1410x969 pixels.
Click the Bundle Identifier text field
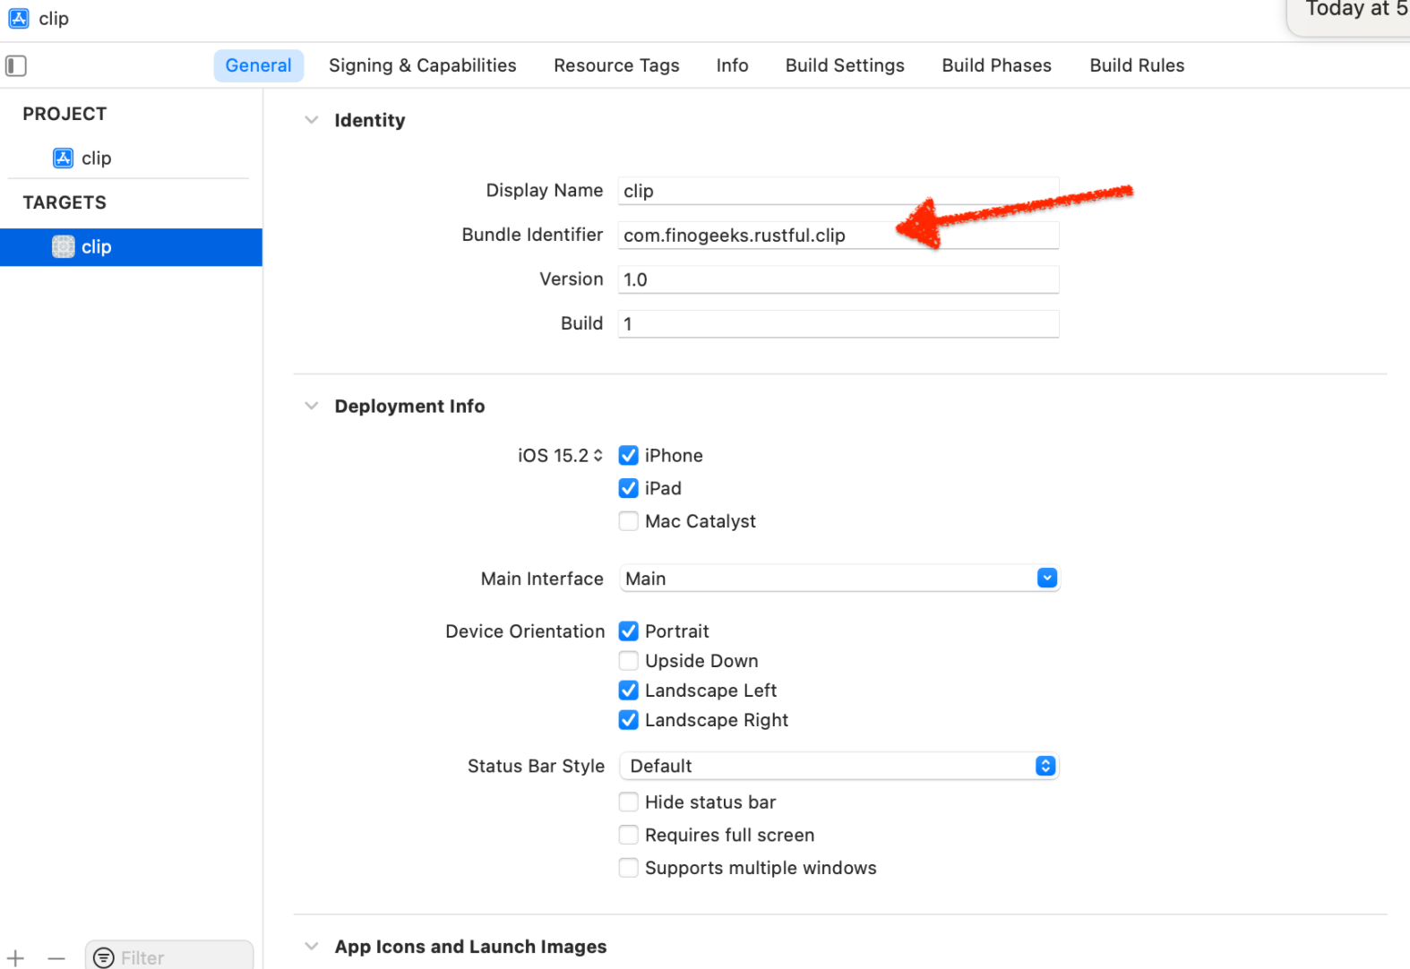point(838,236)
